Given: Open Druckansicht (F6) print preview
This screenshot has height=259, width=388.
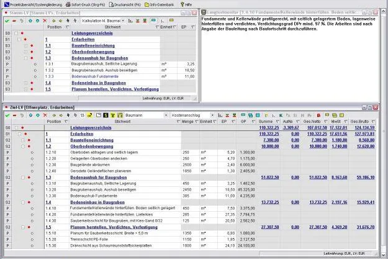Looking at the screenshot, I should [x=125, y=4].
